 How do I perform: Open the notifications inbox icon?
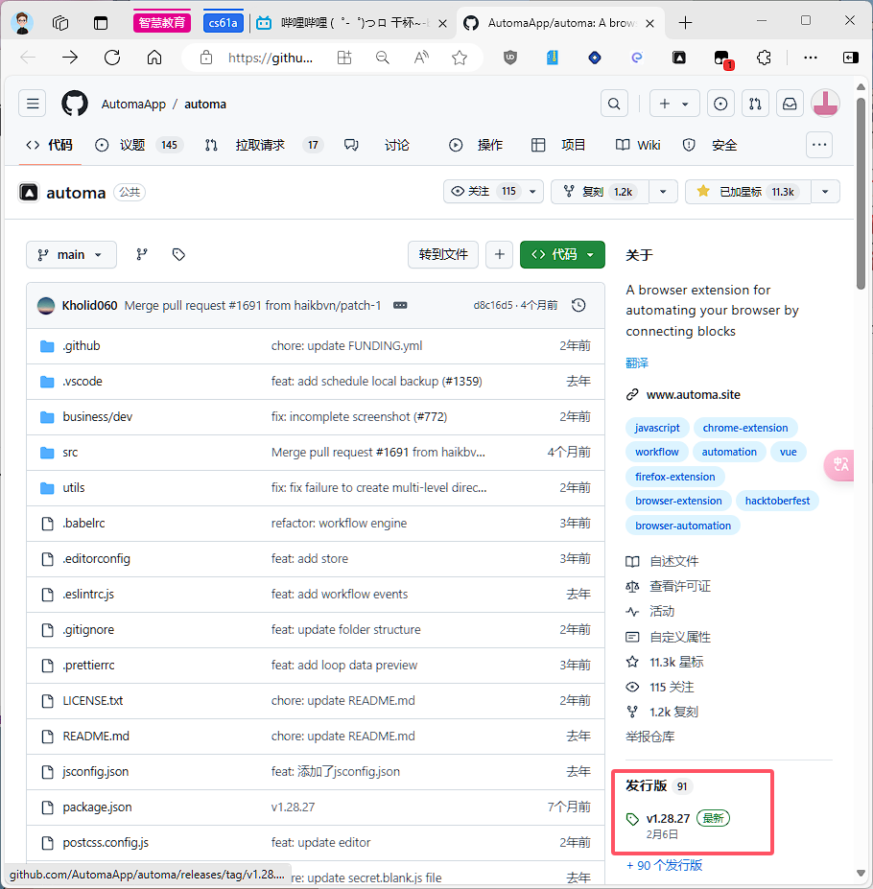pos(790,104)
